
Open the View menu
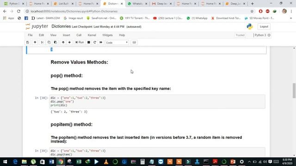tap(53, 35)
